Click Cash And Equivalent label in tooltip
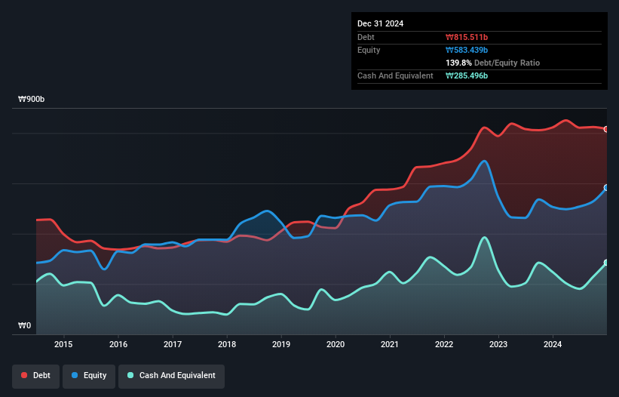The image size is (619, 397). [x=395, y=75]
